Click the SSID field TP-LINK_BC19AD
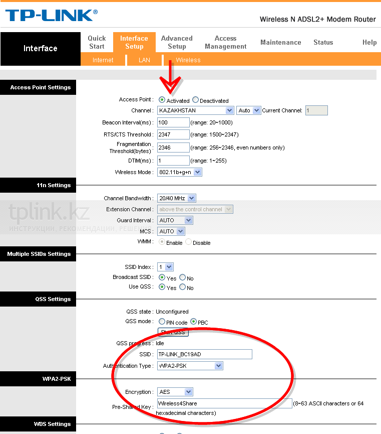Image resolution: width=381 pixels, height=434 pixels. coord(205,354)
